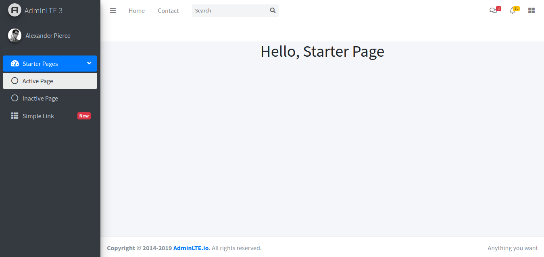Click the Hello, Starter Page heading
This screenshot has width=544, height=257.
tap(322, 51)
